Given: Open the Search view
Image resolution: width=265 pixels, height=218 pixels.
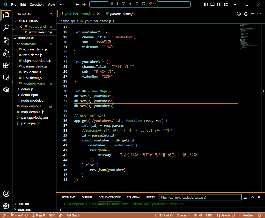Looking at the screenshot, I should pyautogui.click(x=6, y=27).
